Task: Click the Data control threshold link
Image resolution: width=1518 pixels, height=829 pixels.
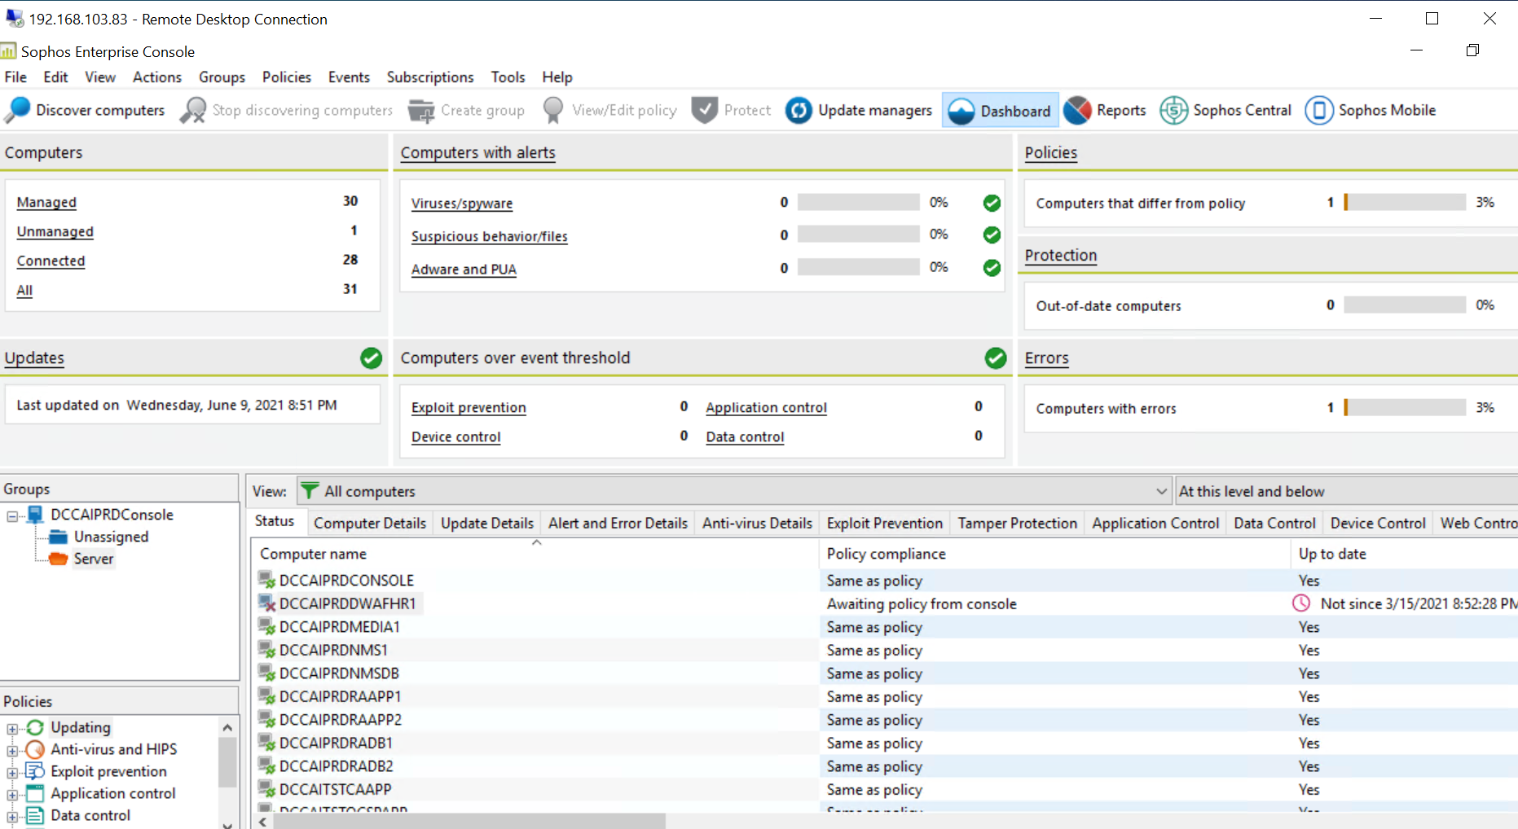Action: [745, 436]
